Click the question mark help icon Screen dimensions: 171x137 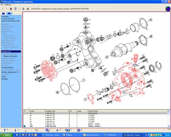[5, 130]
